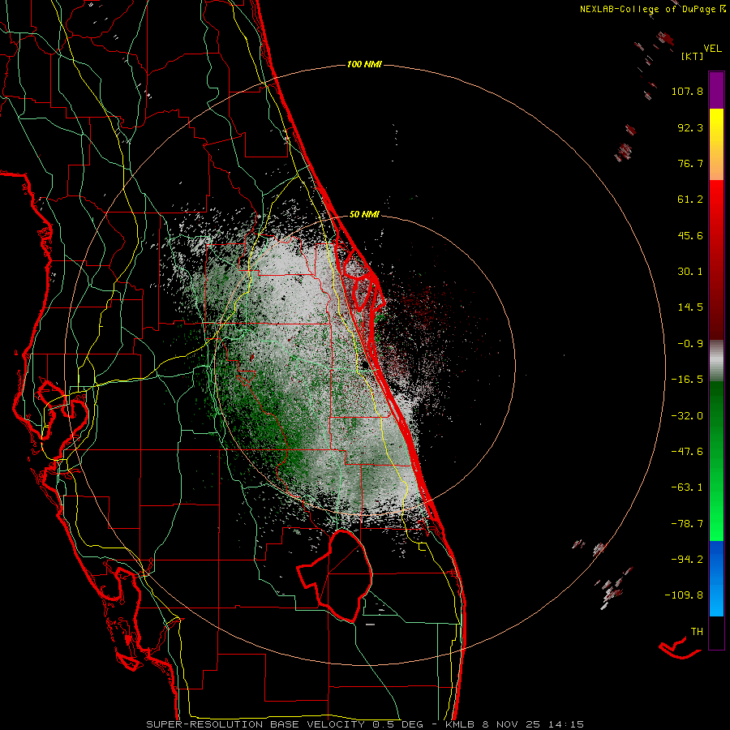Click the -63.1 velocity scale value

point(687,487)
